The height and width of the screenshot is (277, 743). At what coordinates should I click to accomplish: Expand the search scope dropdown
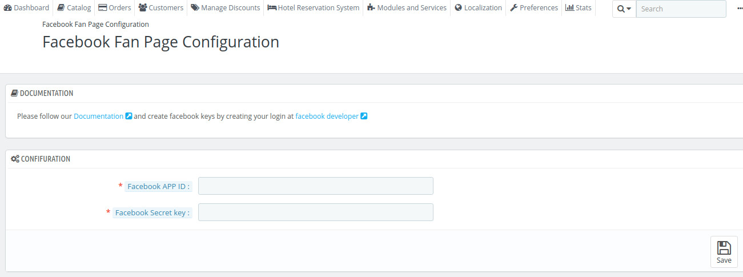(x=624, y=9)
